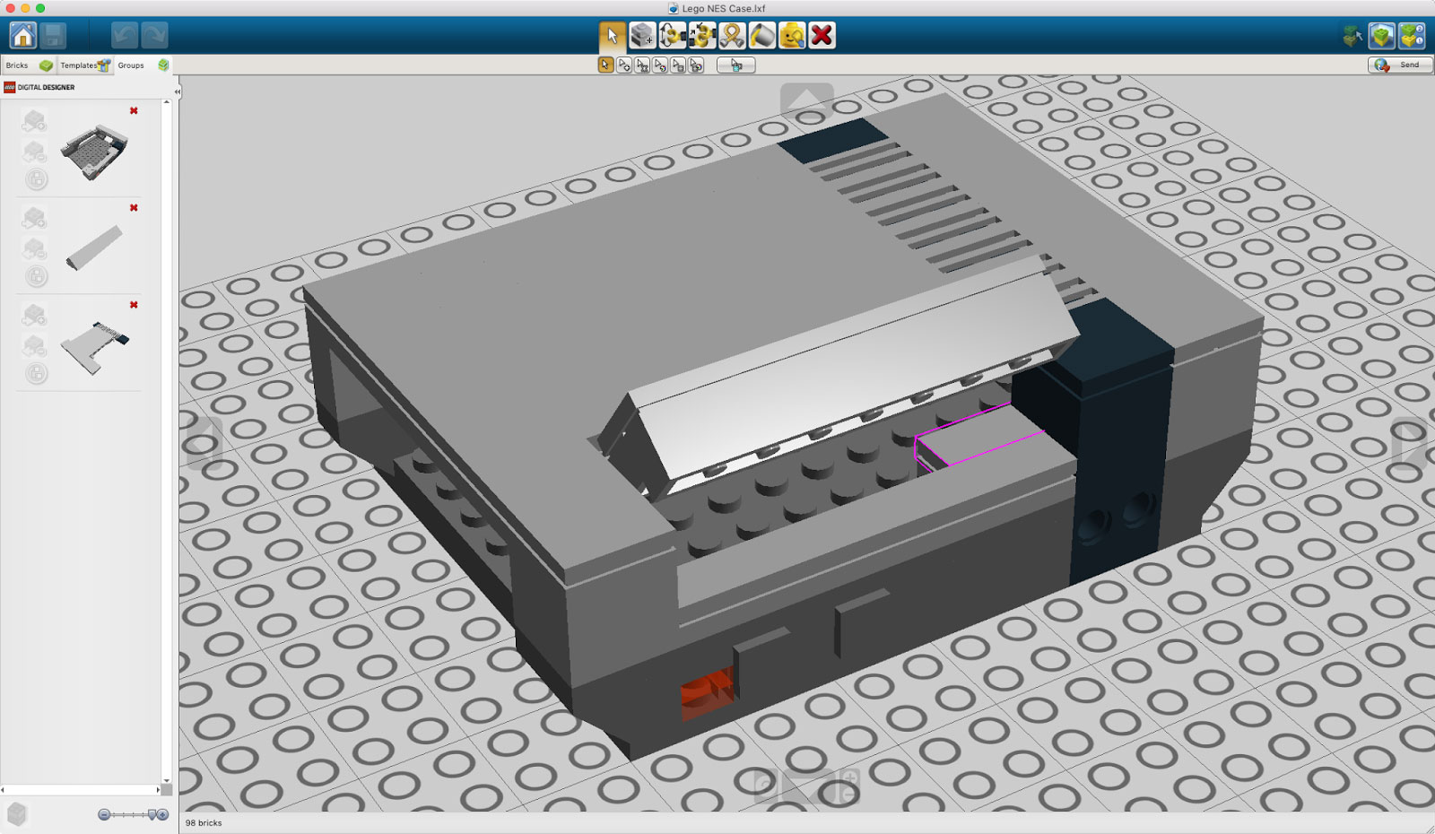Create subgroup in the first group
1435x834 pixels.
point(36,179)
